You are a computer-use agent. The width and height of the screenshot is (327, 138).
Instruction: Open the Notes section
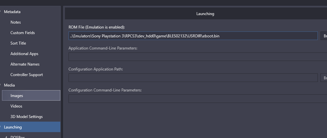pyautogui.click(x=16, y=22)
